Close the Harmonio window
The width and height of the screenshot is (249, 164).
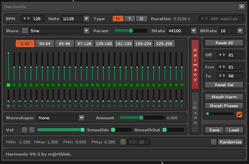(x=241, y=6)
